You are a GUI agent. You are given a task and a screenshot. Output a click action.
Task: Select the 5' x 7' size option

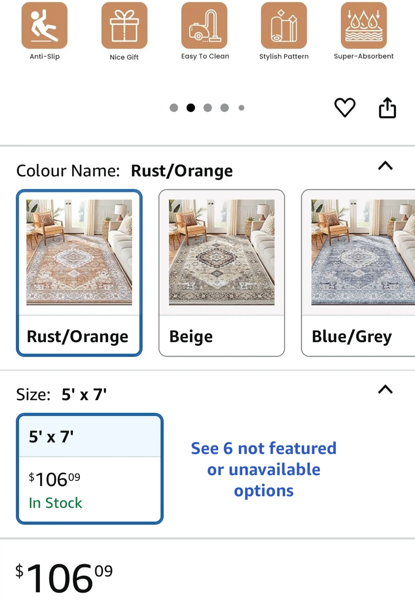(89, 469)
